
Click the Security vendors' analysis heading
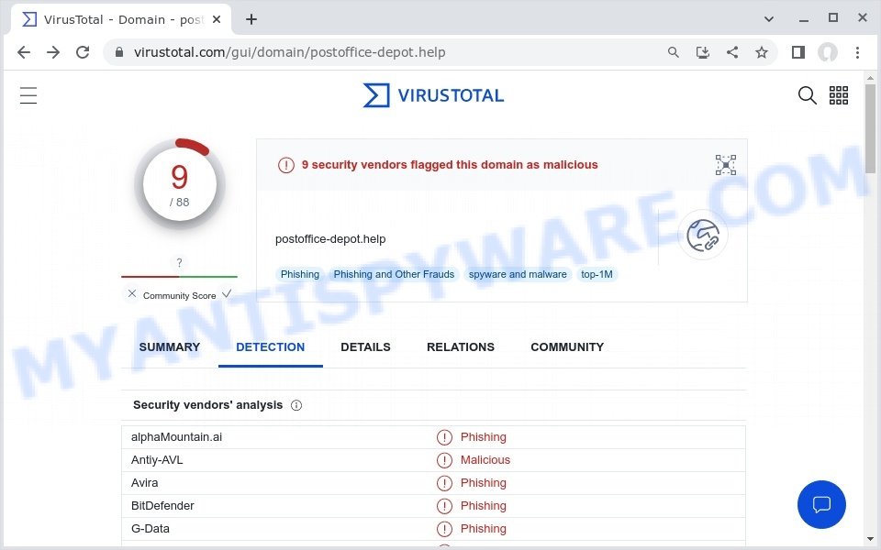(x=208, y=405)
